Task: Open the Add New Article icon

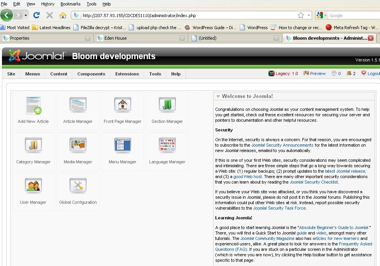Action: (33, 105)
